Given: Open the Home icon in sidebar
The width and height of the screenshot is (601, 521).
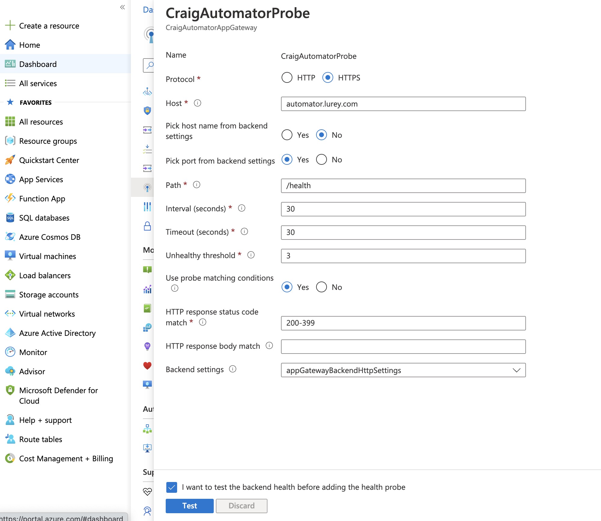Looking at the screenshot, I should (x=10, y=45).
